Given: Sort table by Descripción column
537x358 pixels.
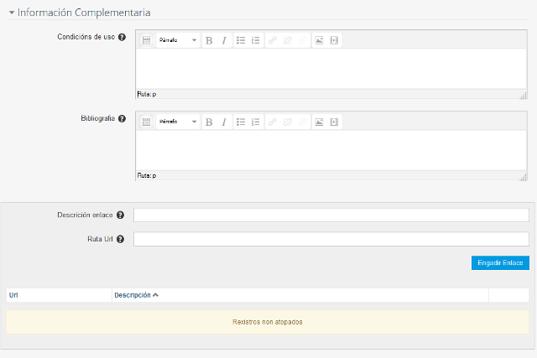Looking at the screenshot, I should point(136,295).
